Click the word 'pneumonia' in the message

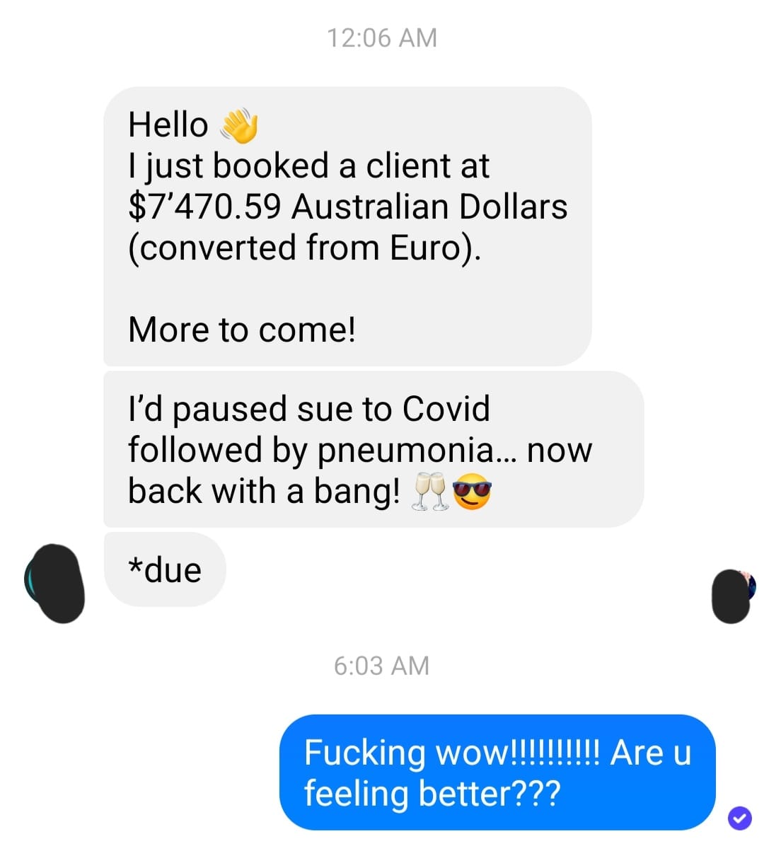click(406, 451)
